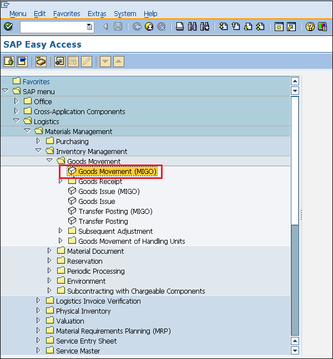333x359 pixels.
Task: Click the tree scrollbar top up arrow
Action: pos(295,81)
